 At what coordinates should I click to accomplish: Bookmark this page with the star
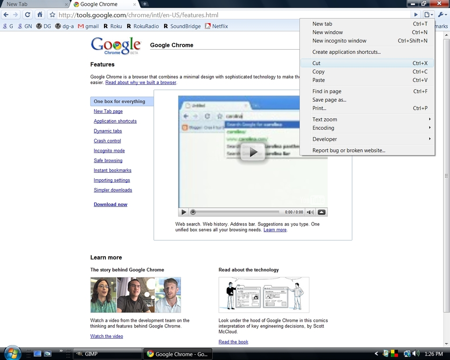pos(52,15)
